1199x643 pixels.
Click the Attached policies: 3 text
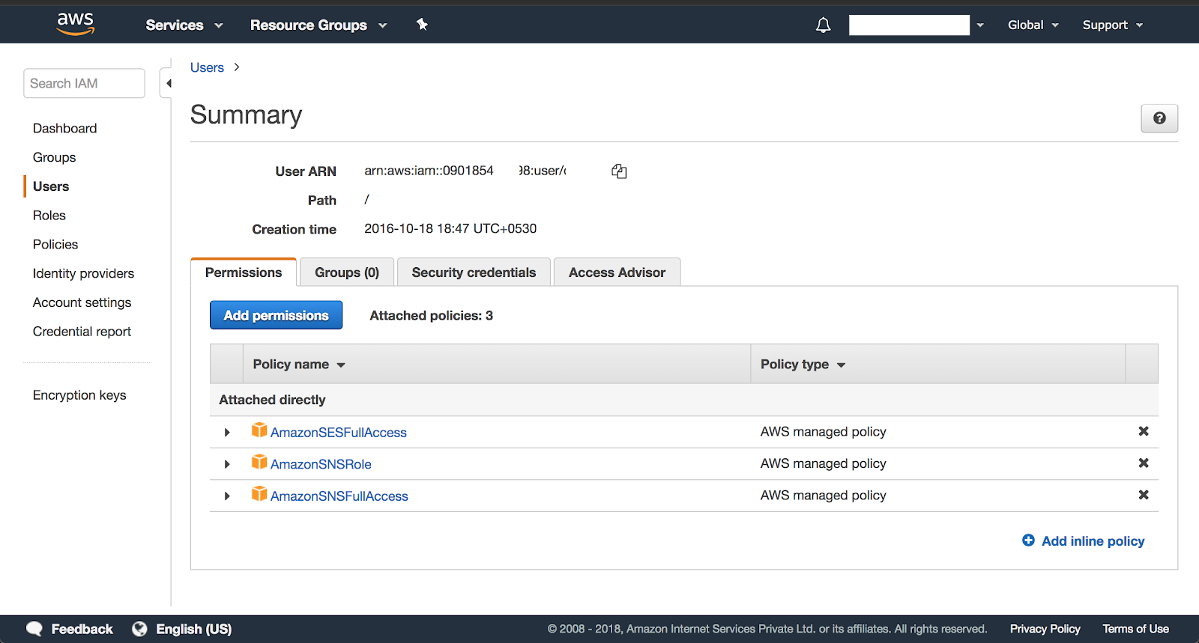tap(431, 316)
